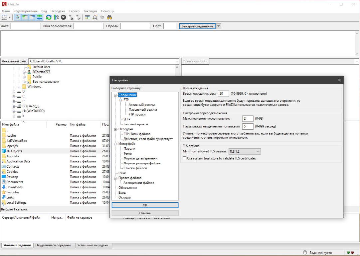Screen dimensions: 360x256
Task: Open the Сервер menu
Action: click(74, 11)
